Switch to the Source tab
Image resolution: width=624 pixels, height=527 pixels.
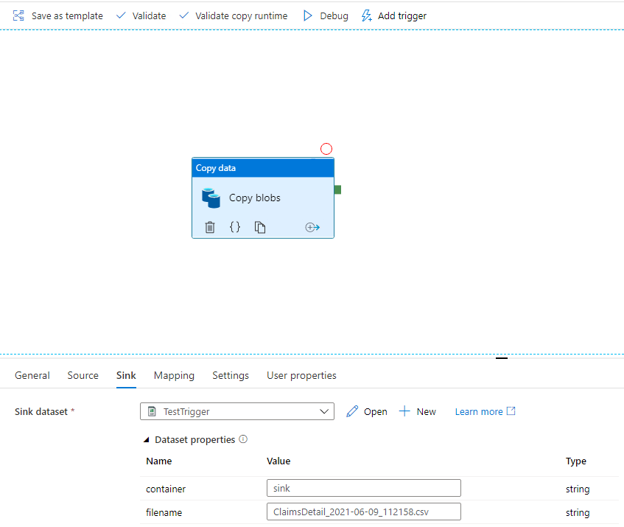(83, 375)
